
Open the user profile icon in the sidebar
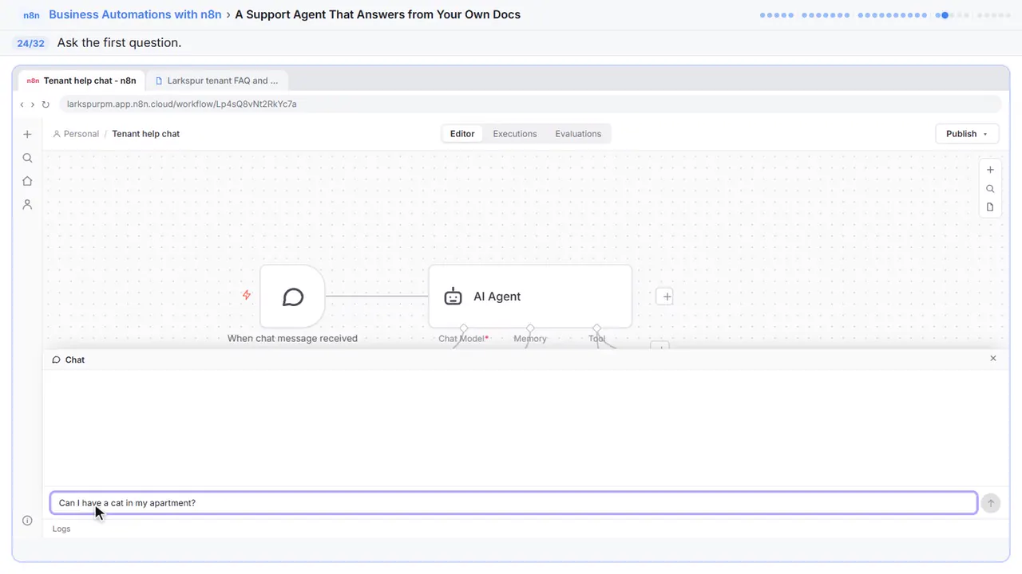click(27, 204)
